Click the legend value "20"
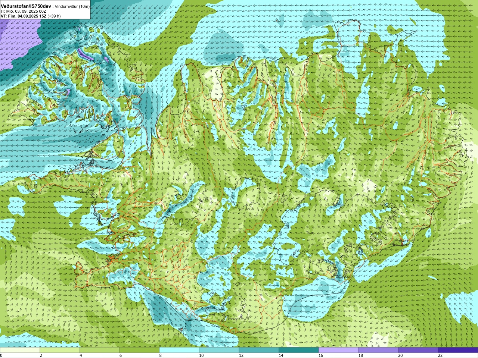 pos(400,355)
